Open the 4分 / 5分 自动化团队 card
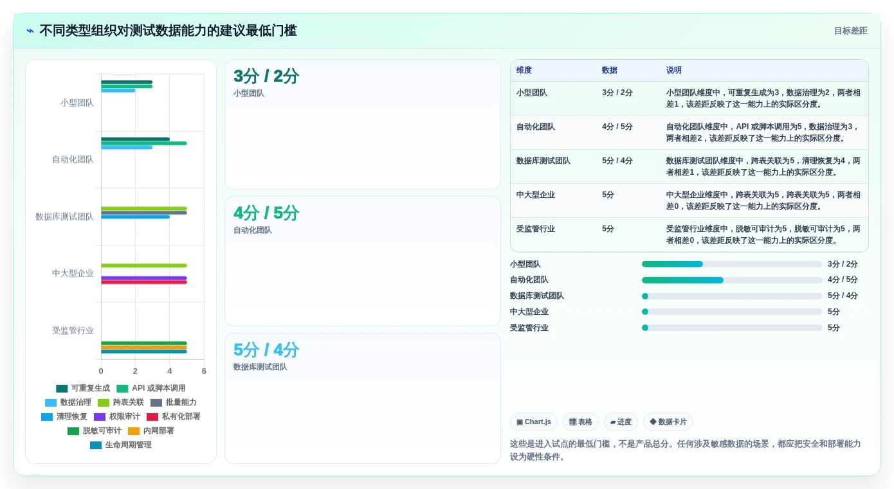 tap(363, 262)
